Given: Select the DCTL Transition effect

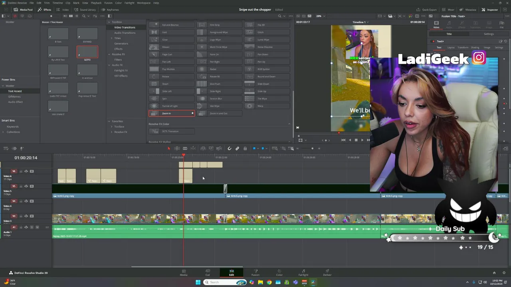Looking at the screenshot, I should [172, 131].
